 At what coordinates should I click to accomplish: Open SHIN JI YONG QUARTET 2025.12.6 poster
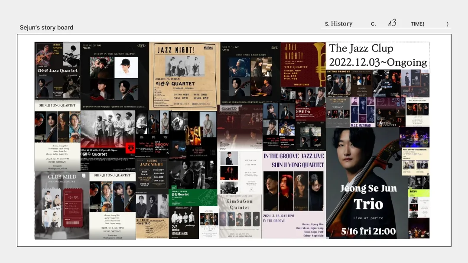pos(113,206)
